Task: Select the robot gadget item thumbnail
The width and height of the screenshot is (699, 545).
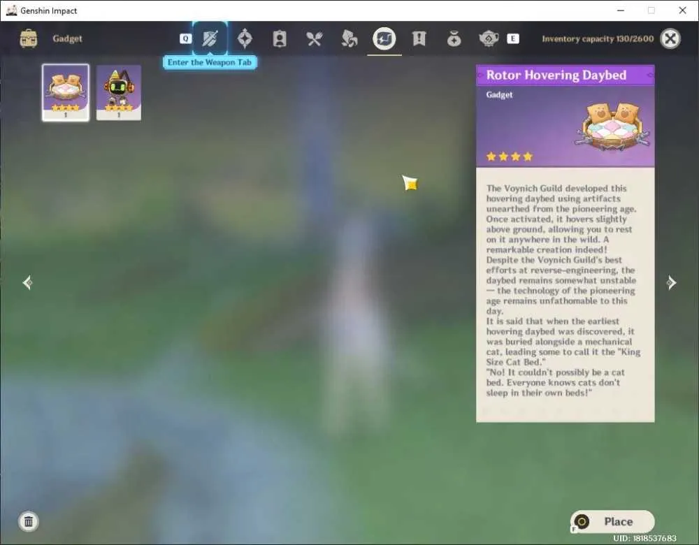Action: (119, 93)
